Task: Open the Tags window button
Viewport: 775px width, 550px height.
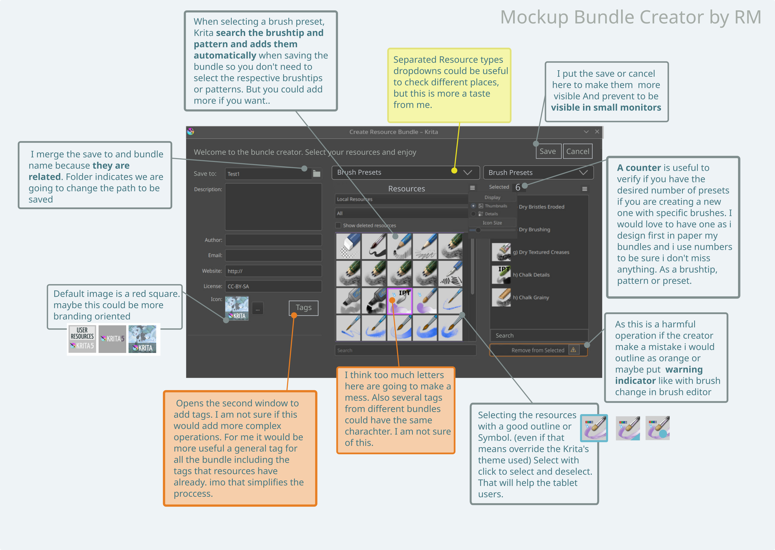Action: point(303,307)
